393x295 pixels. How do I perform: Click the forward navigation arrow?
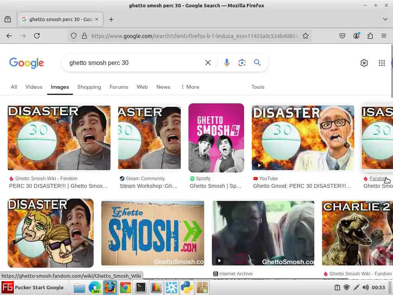pyautogui.click(x=23, y=36)
